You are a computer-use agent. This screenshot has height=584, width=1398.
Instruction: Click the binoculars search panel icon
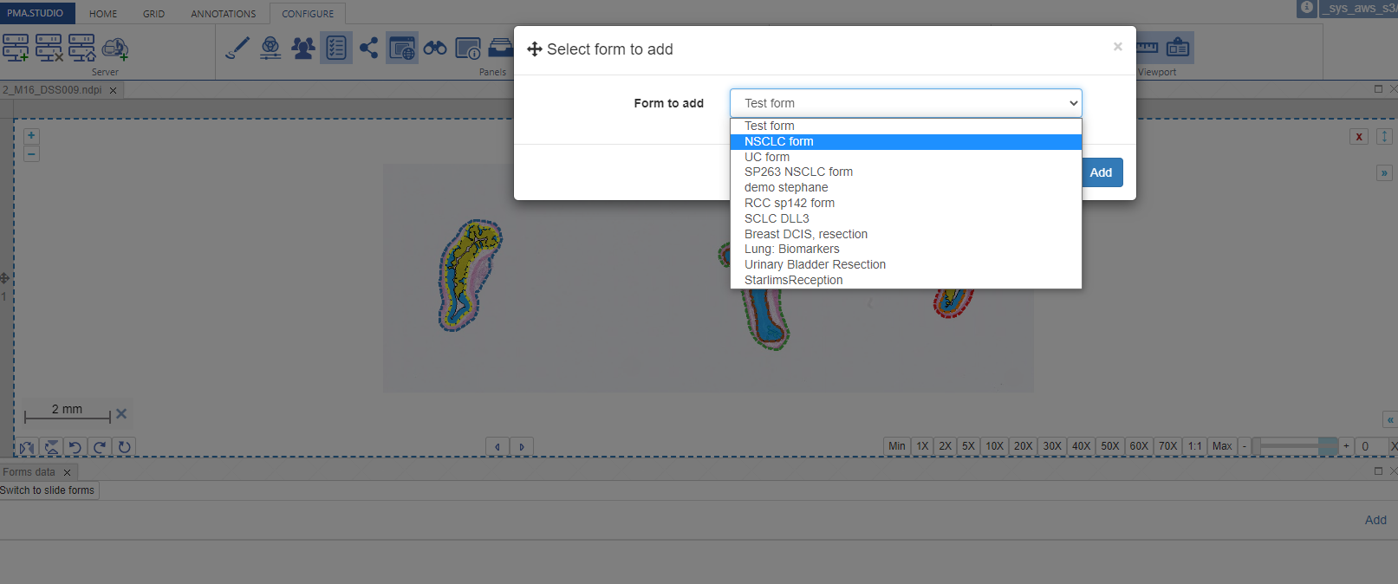tap(435, 48)
